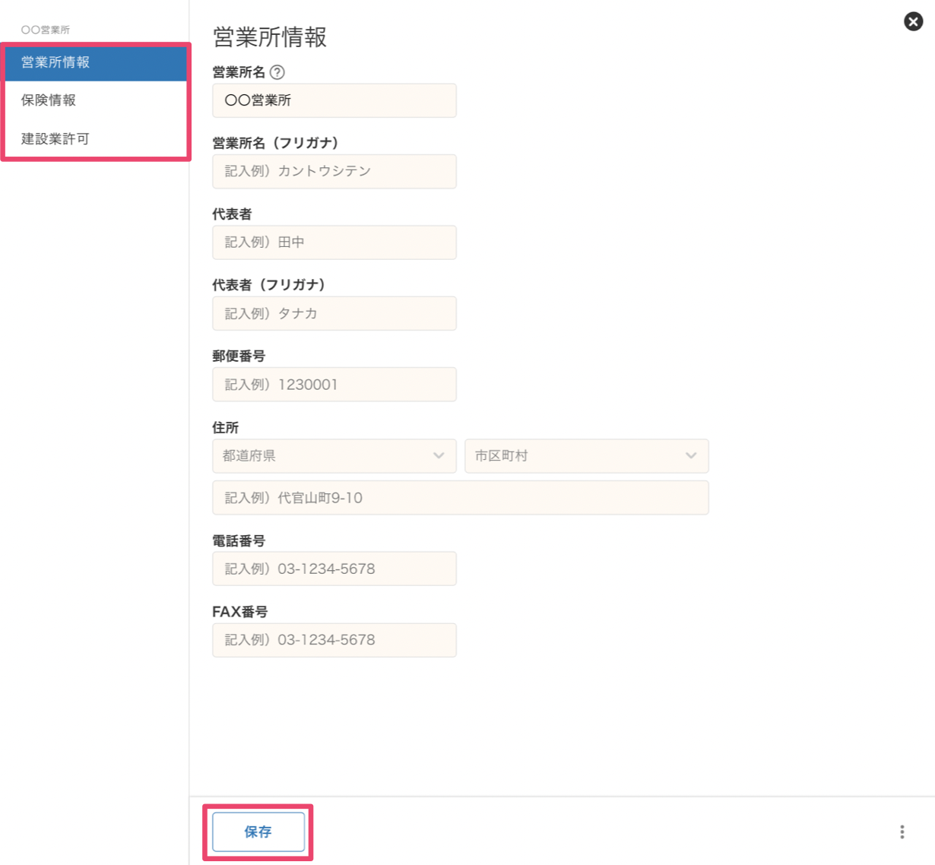Click the street address field under 住所

(460, 498)
